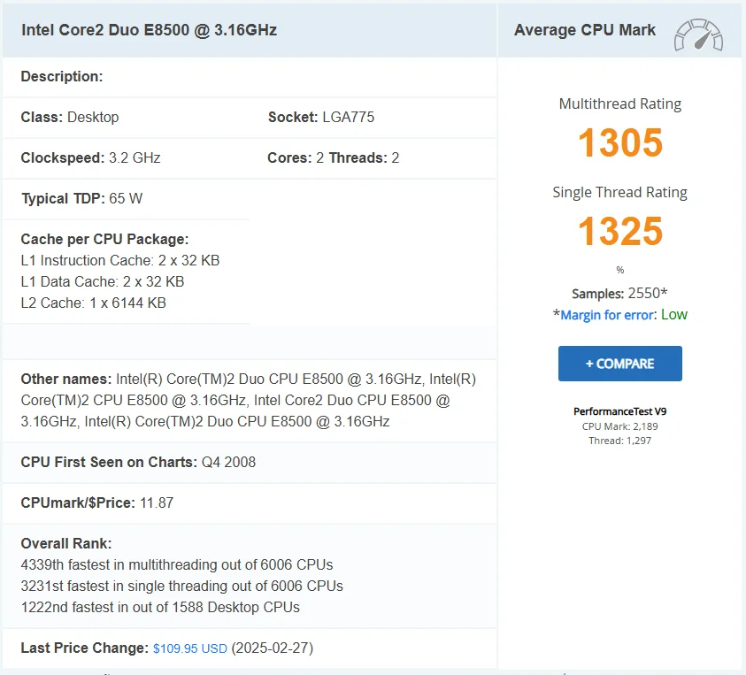The height and width of the screenshot is (675, 746).
Task: Click the Average CPU Mark heading
Action: tap(585, 30)
